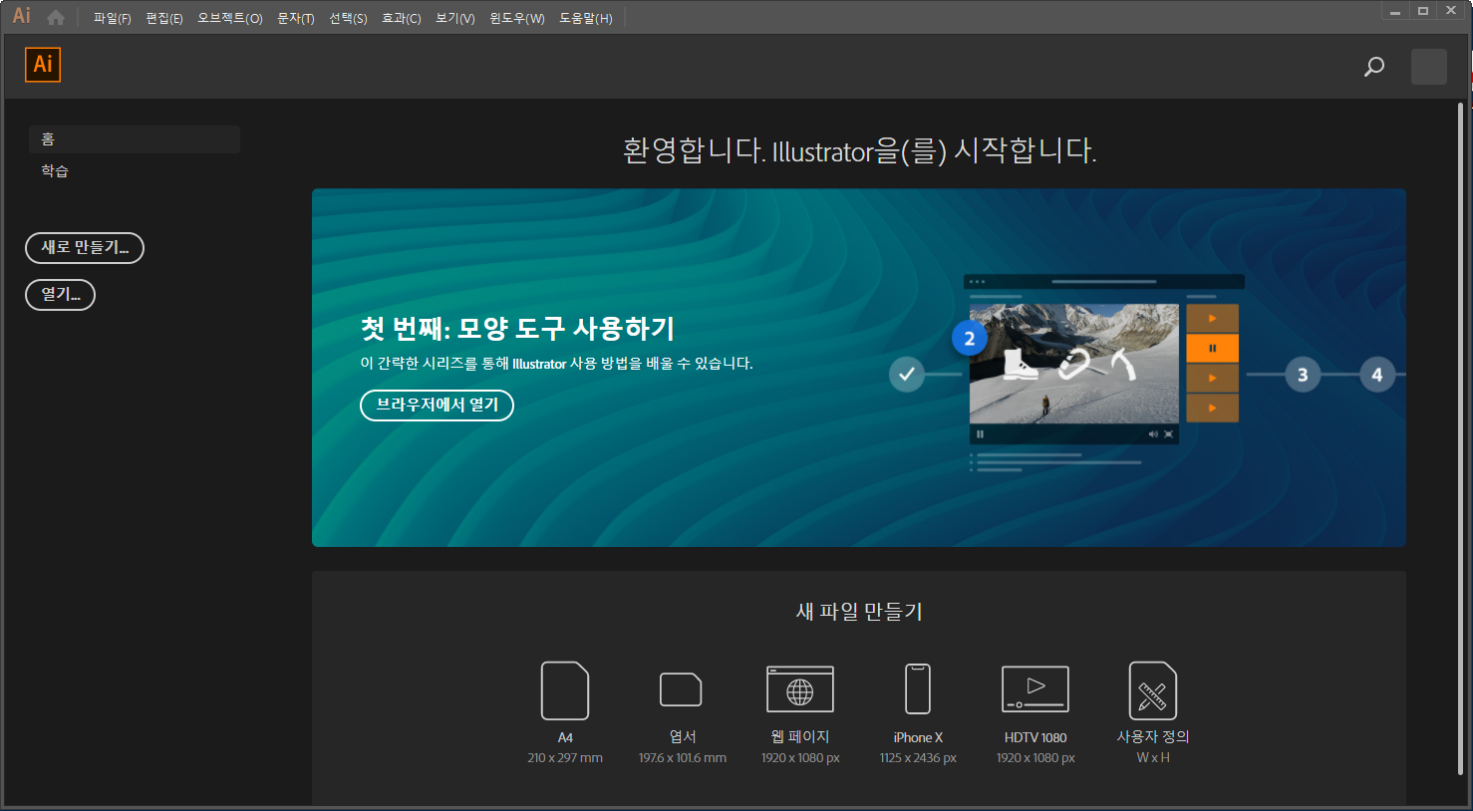Open the user profile avatar square
Screen dimensions: 1473x811
[x=1429, y=67]
